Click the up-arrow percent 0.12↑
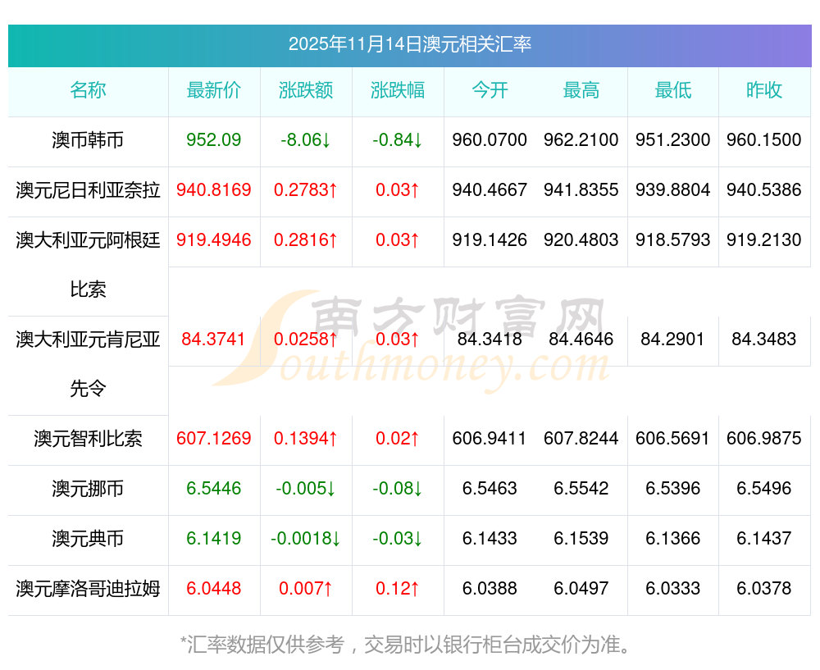Viewport: 820px width, 670px height. coord(398,589)
